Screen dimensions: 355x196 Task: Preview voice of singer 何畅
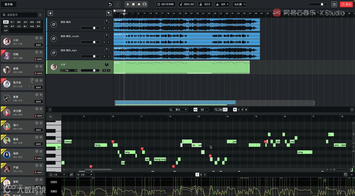click(x=37, y=52)
